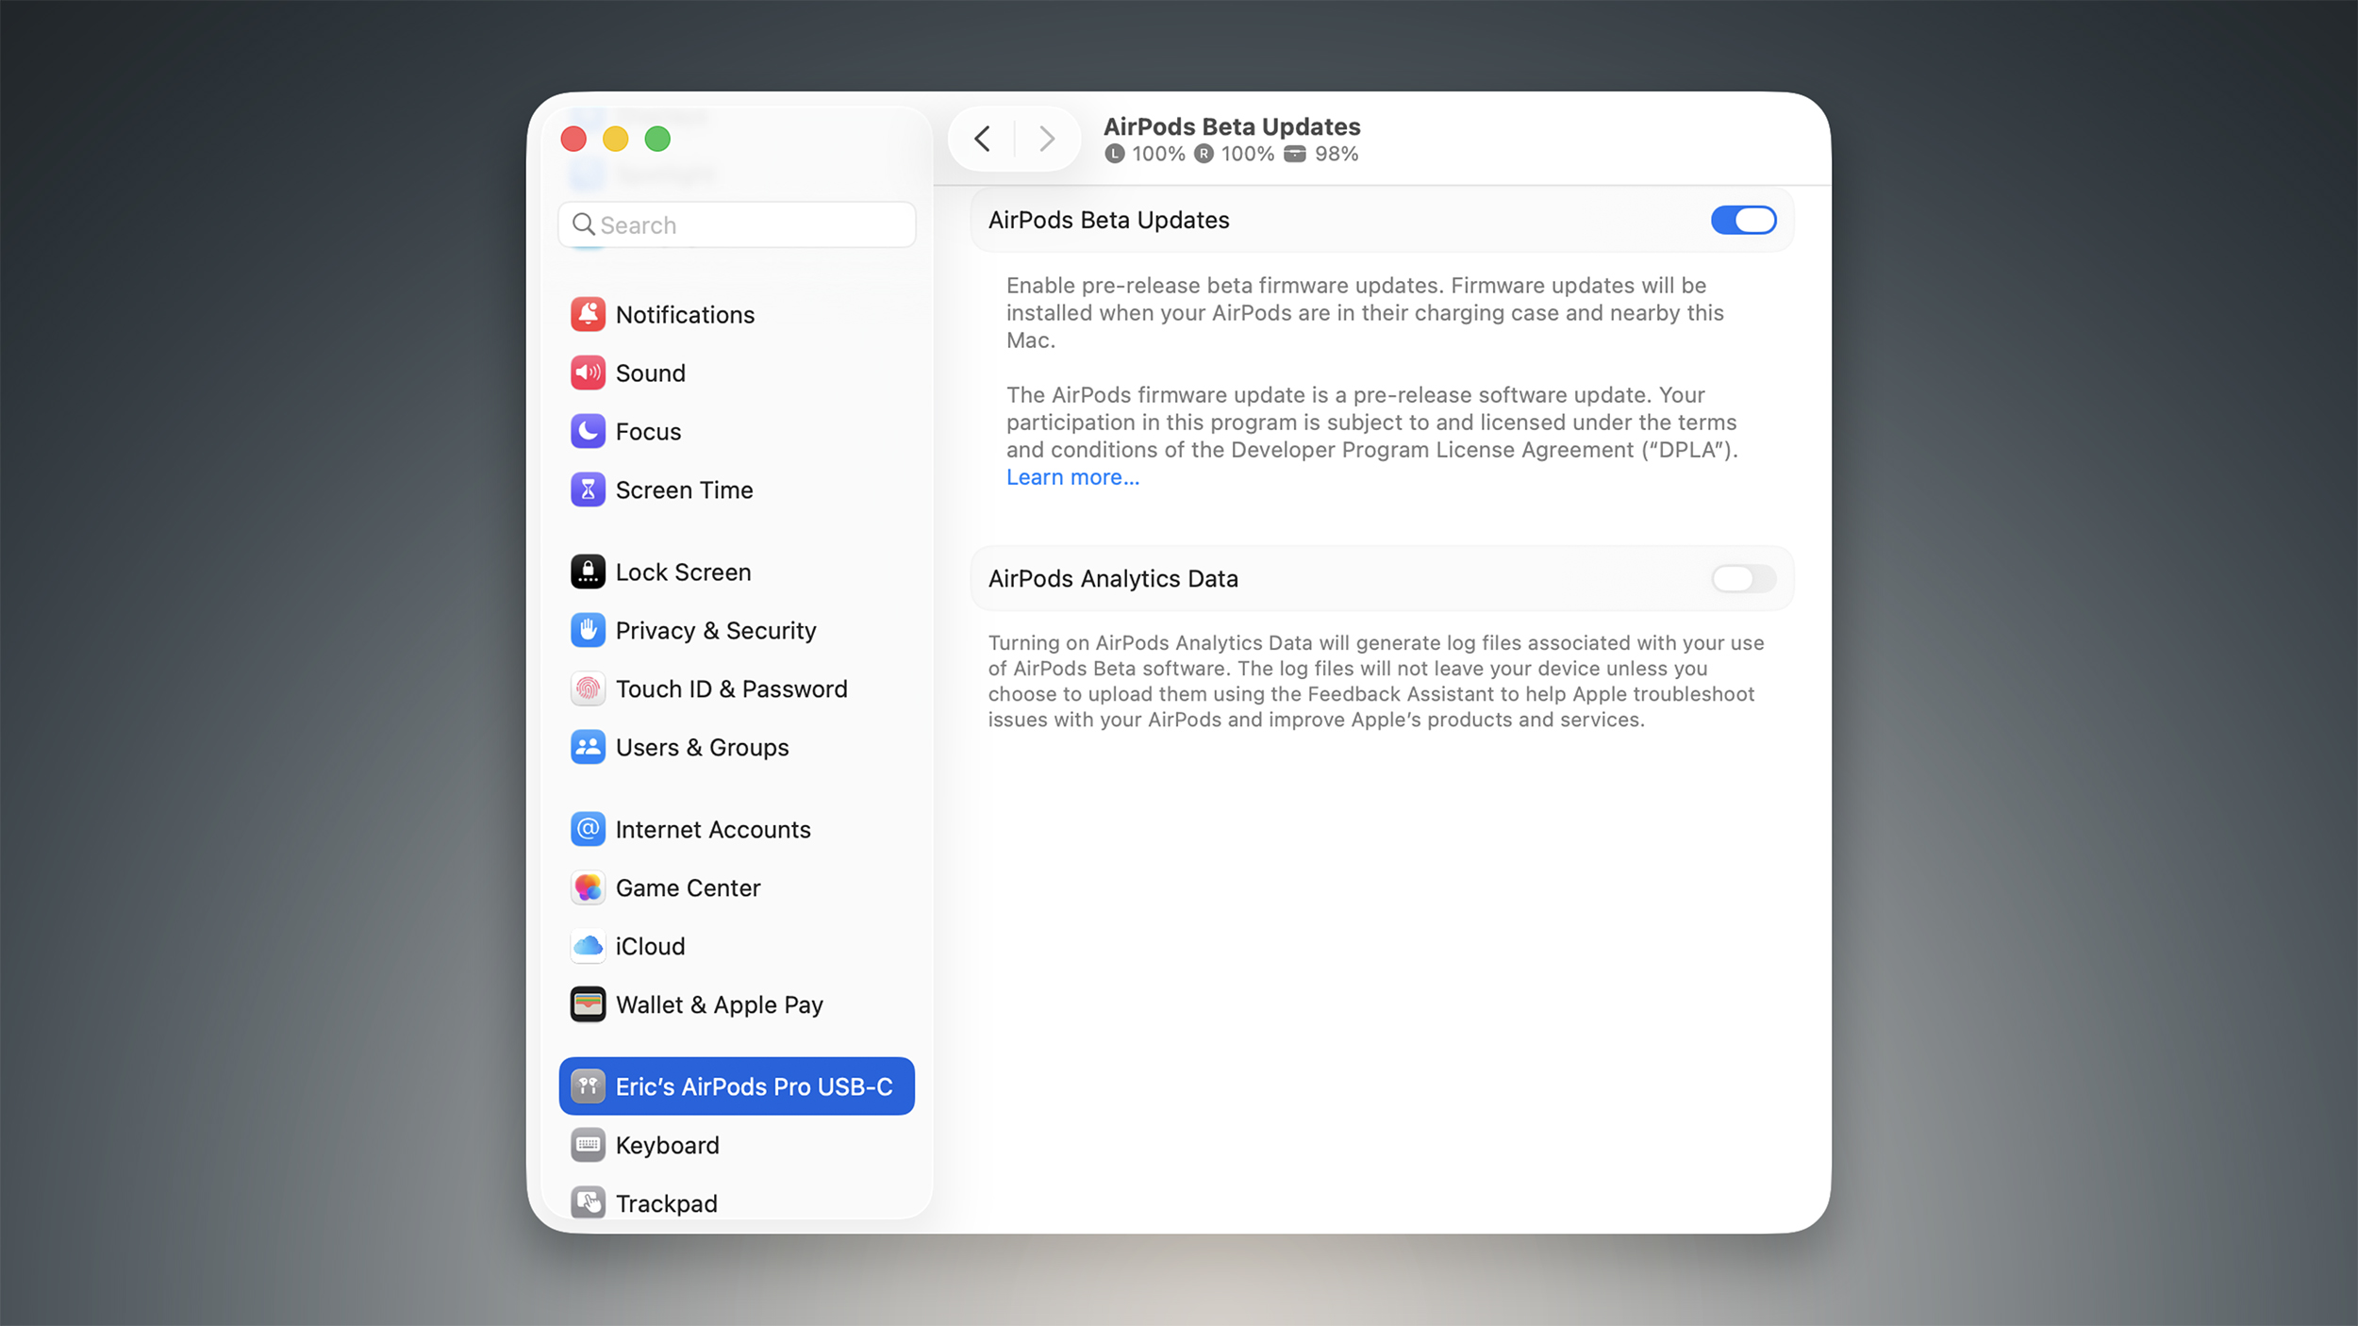This screenshot has height=1326, width=2358.
Task: Open Keyboard settings
Action: pyautogui.click(x=737, y=1145)
